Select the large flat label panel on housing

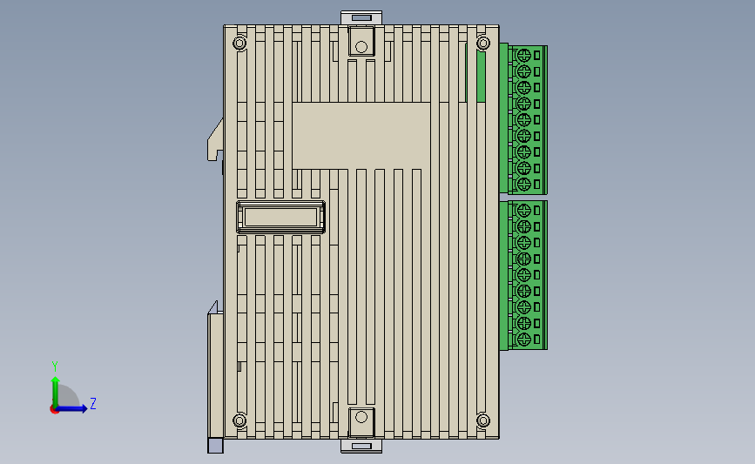click(x=361, y=135)
